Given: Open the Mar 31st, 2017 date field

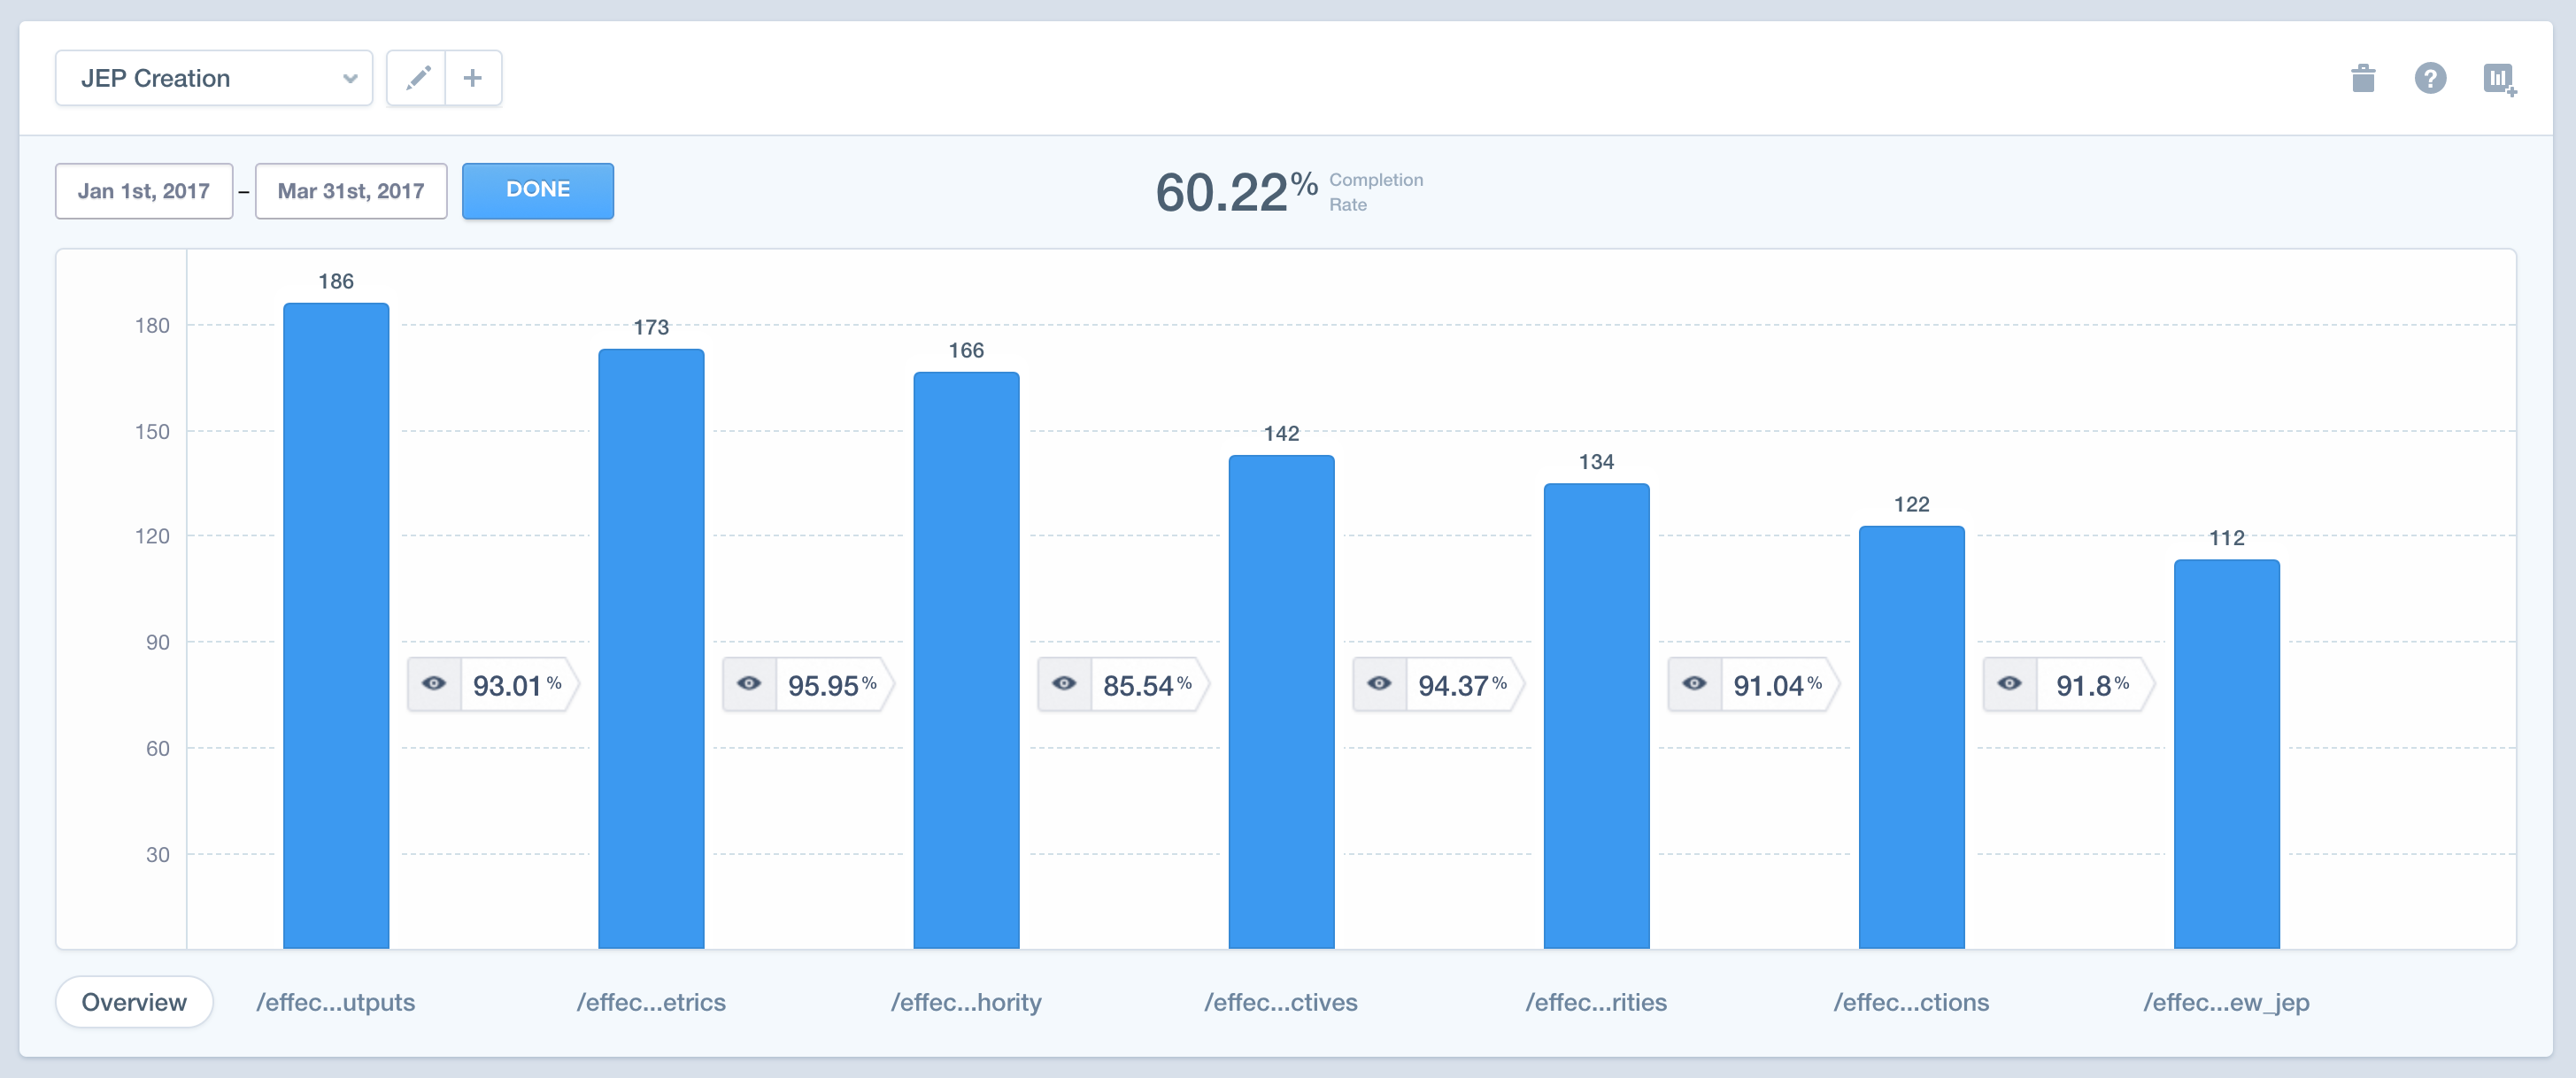Looking at the screenshot, I should point(350,190).
